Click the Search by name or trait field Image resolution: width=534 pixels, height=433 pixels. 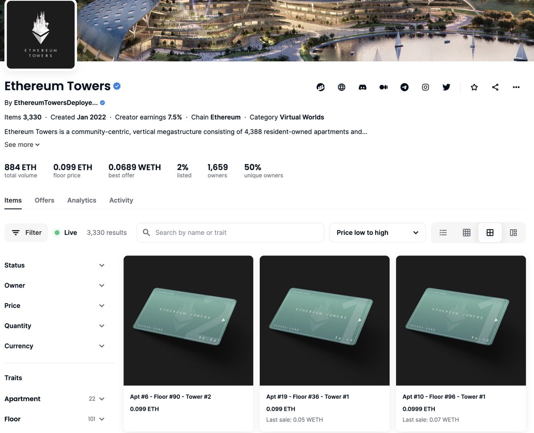(x=230, y=233)
